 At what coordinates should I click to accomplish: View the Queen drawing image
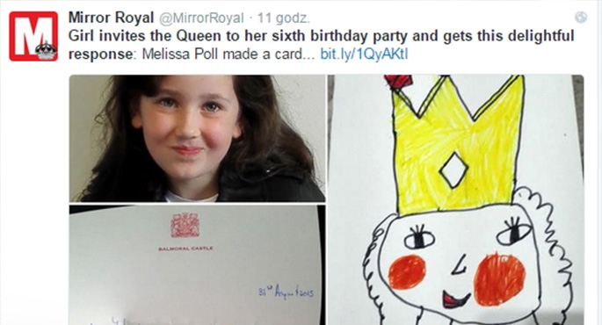pyautogui.click(x=456, y=200)
